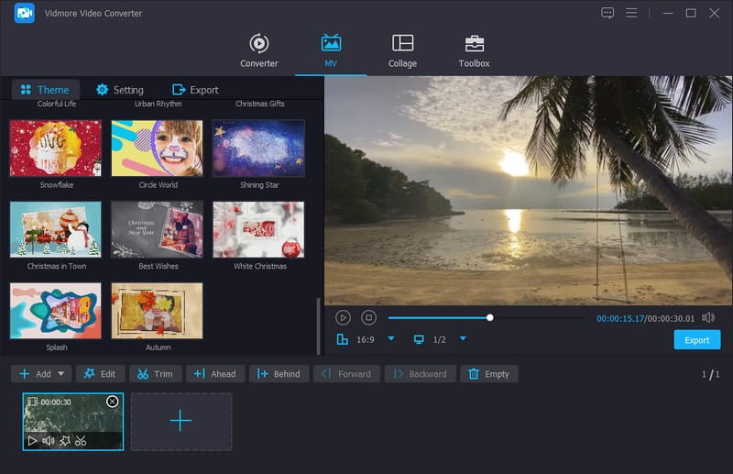Screen dimensions: 733x474
Task: Open the hamburger menu in the title bar
Action: 631,13
